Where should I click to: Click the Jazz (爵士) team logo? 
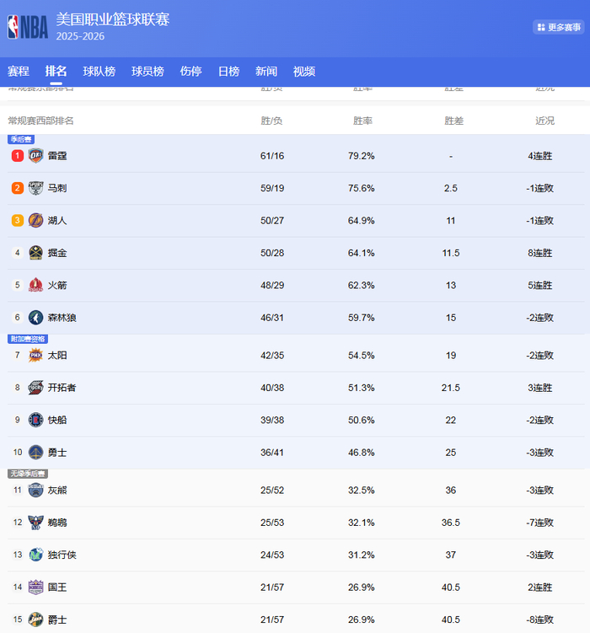pos(35,620)
